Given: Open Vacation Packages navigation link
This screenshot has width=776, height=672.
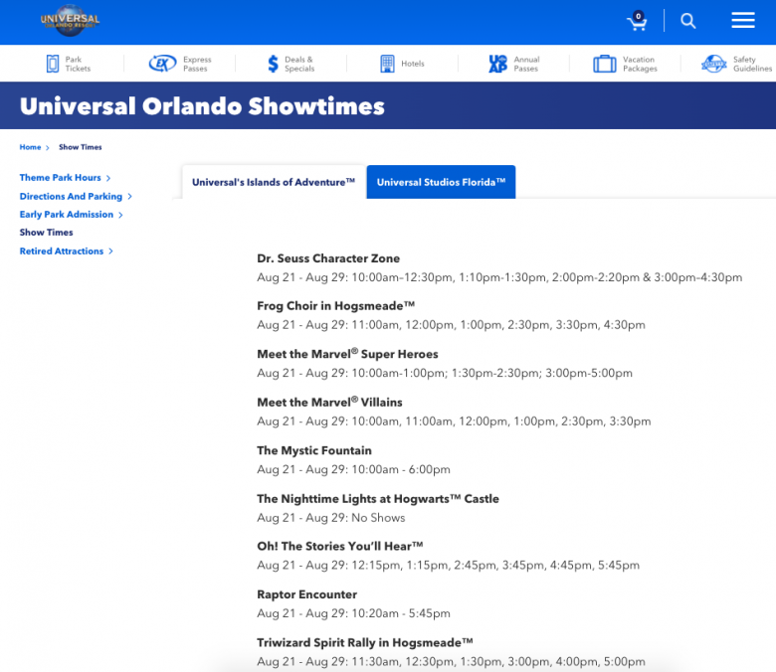Looking at the screenshot, I should click(640, 64).
